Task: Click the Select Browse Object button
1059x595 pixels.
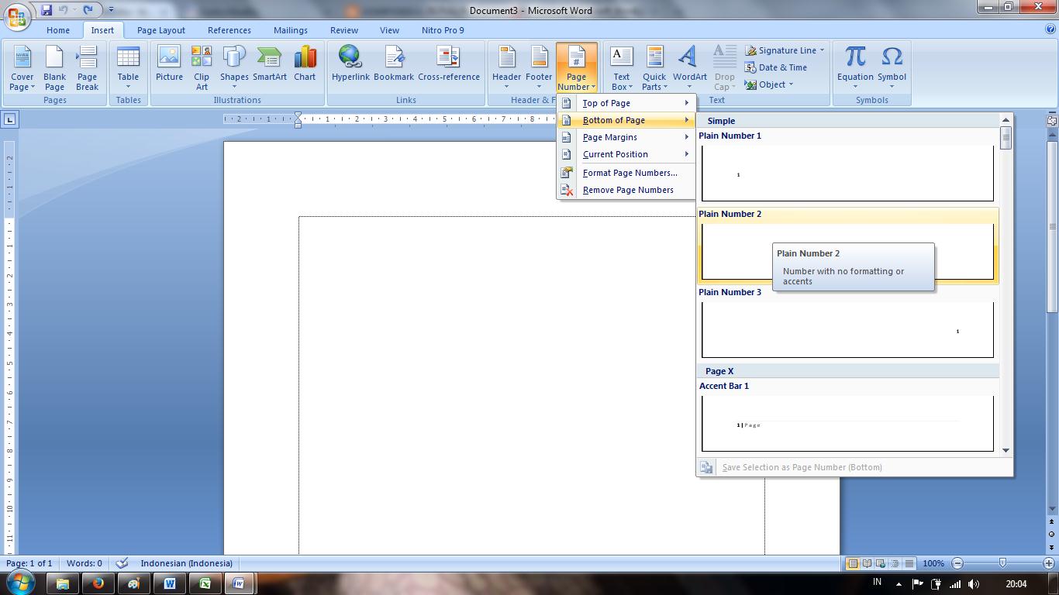Action: click(1051, 534)
